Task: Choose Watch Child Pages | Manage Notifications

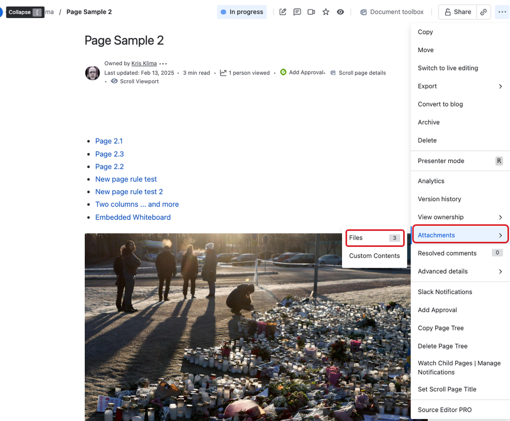Action: (460, 367)
